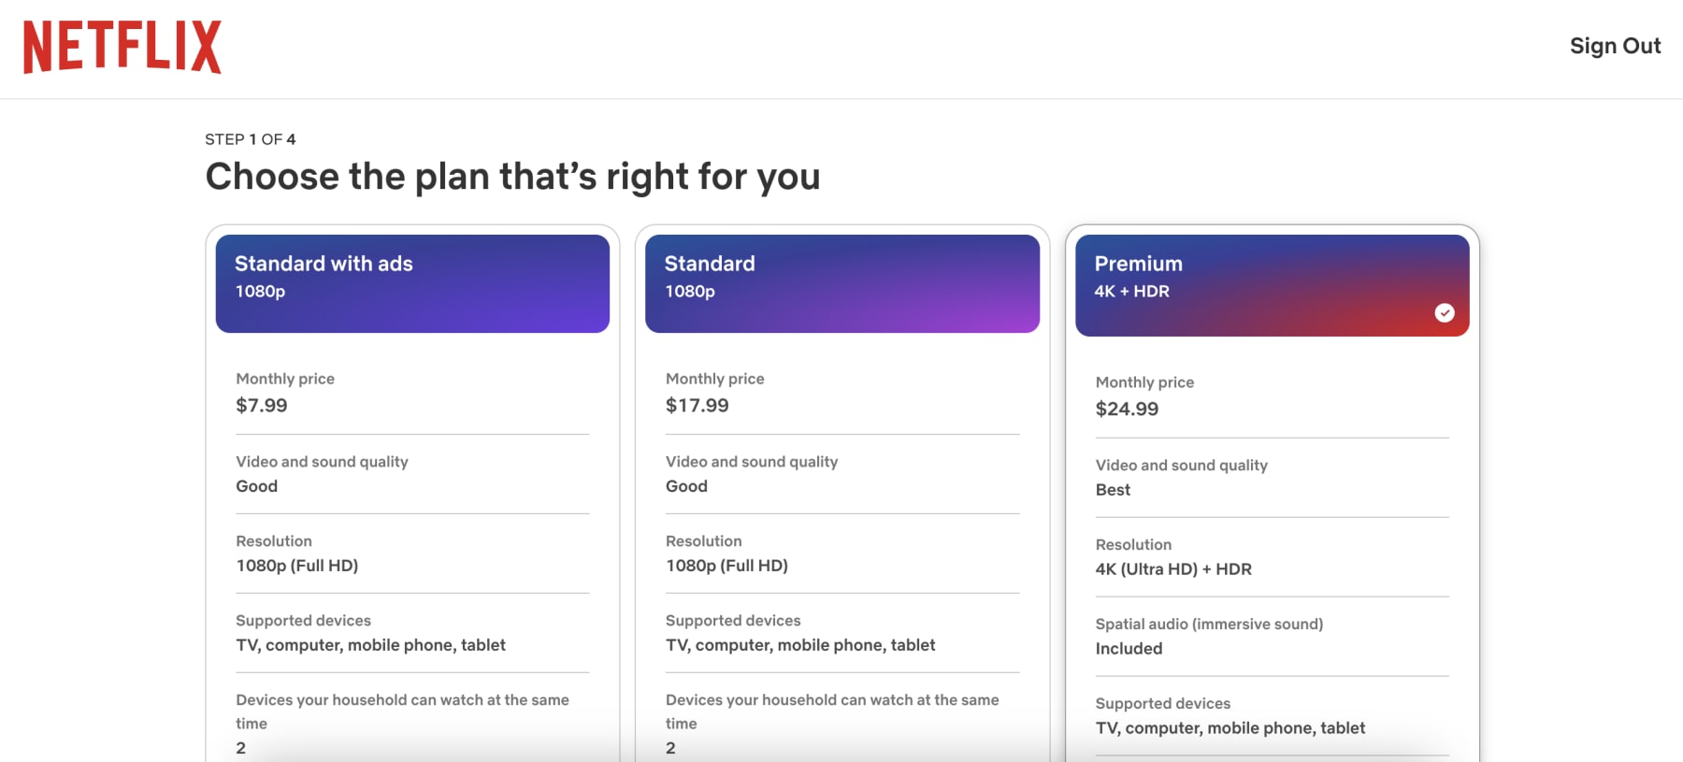This screenshot has width=1683, height=762.
Task: Click Supported devices text in Premium card
Action: (1230, 728)
